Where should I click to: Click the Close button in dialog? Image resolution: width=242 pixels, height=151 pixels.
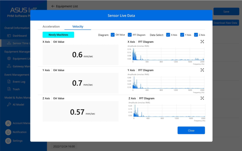(x=191, y=131)
